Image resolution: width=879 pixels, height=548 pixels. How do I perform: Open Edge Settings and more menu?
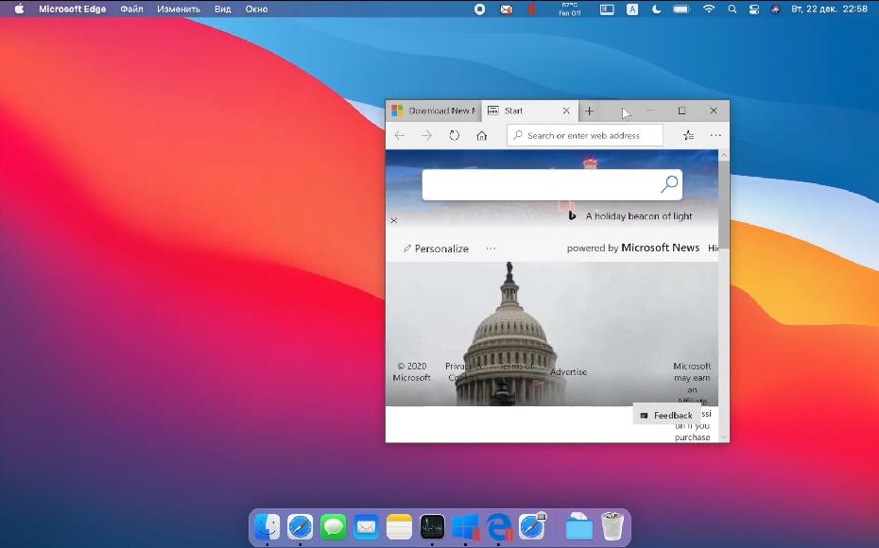pyautogui.click(x=715, y=136)
